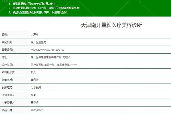The width and height of the screenshot is (171, 114).
Task: Click the 地址 label
Action: [5, 57]
